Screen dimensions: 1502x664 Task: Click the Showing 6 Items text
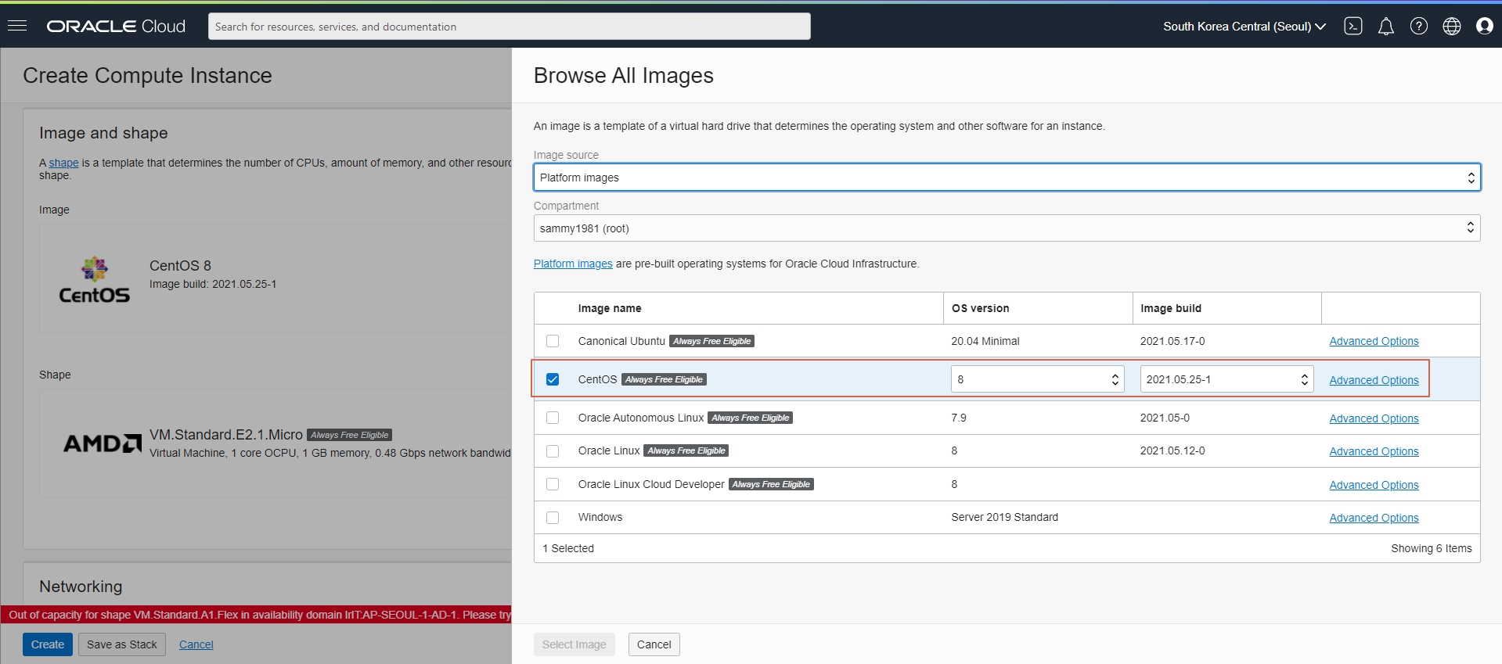click(1431, 548)
